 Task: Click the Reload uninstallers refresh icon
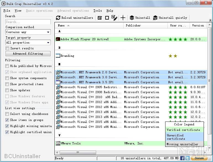pyautogui.click(x=58, y=18)
